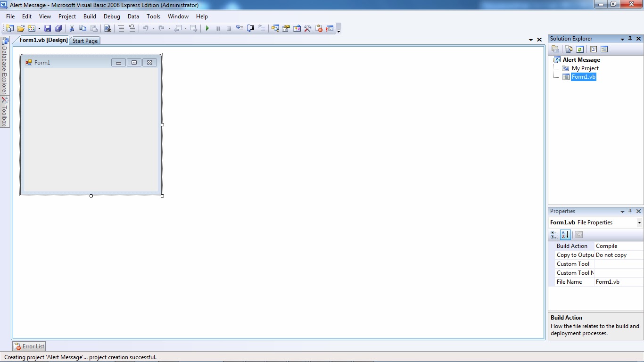Start debugging with the green play icon
Viewport: 644px width, 362px height.
point(207,28)
